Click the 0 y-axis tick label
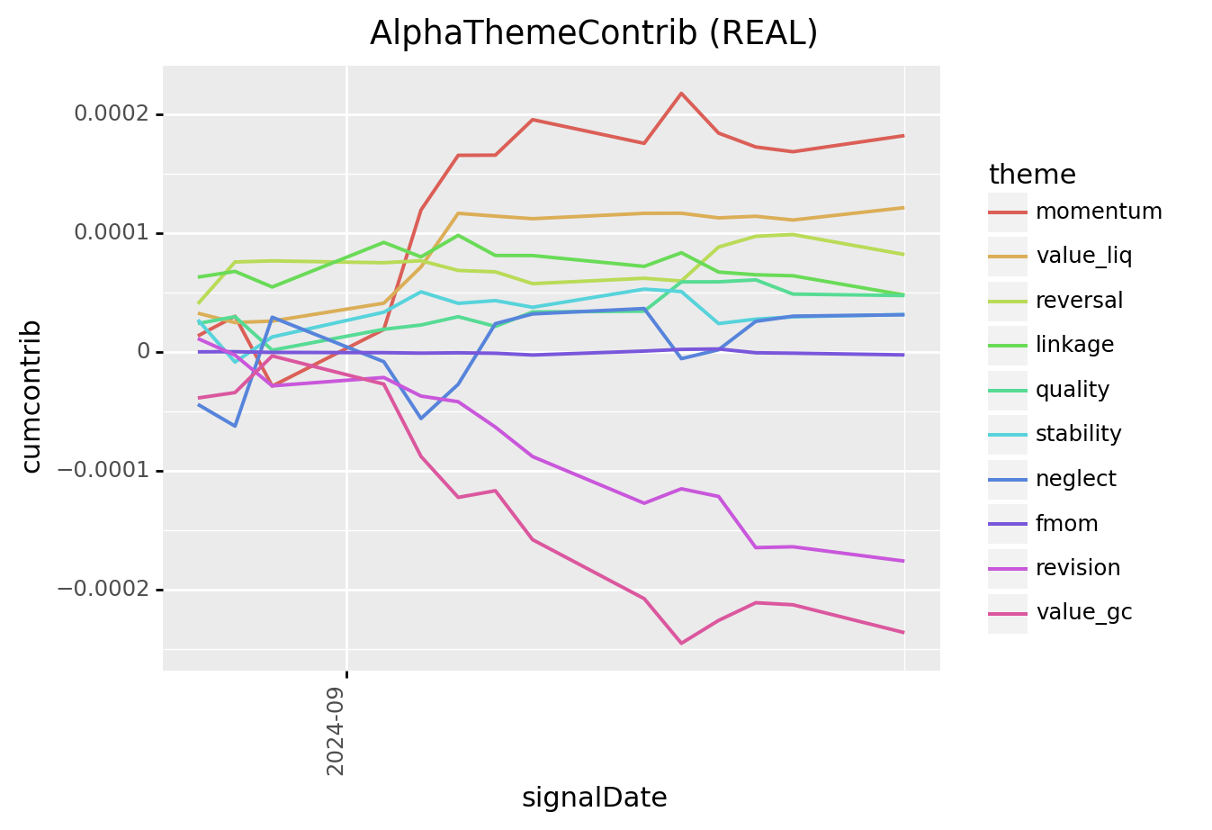 [143, 352]
